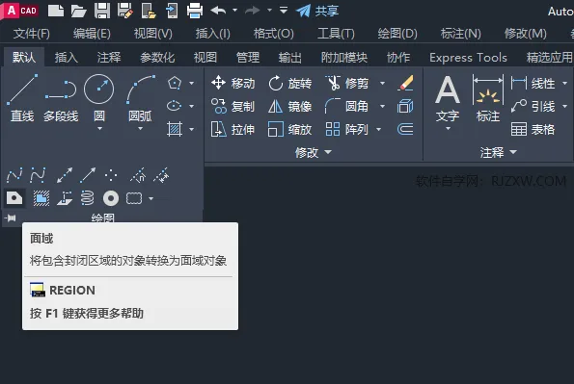Click the Explode tool icon

pos(405,106)
